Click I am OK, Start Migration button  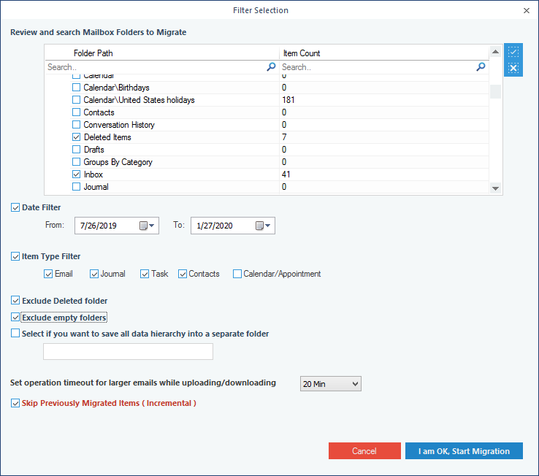(x=464, y=451)
